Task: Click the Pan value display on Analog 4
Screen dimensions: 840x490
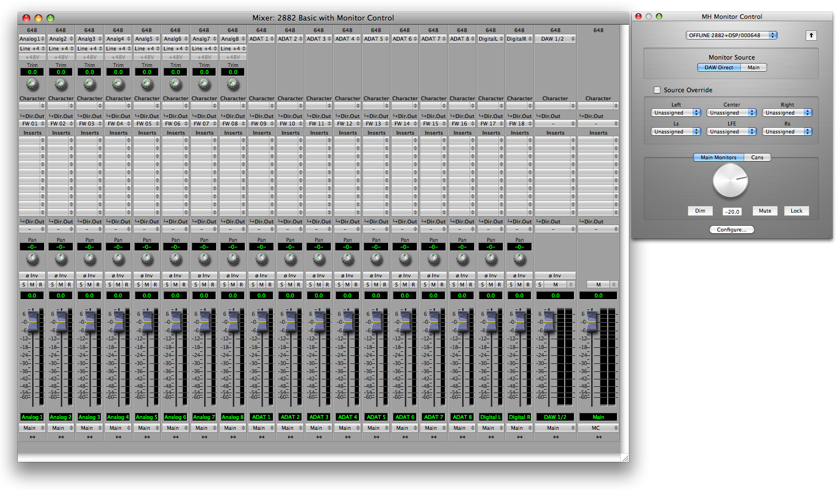Action: coord(118,247)
